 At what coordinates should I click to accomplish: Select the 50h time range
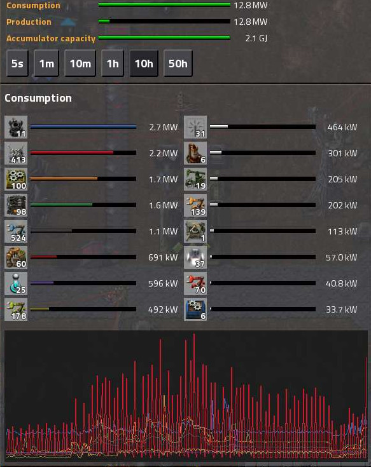pos(178,63)
